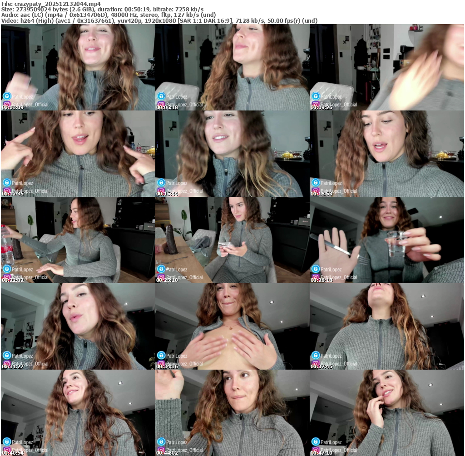Select the frame stamped 00:12:35
Screen dimensions: 465x456
tap(78, 154)
